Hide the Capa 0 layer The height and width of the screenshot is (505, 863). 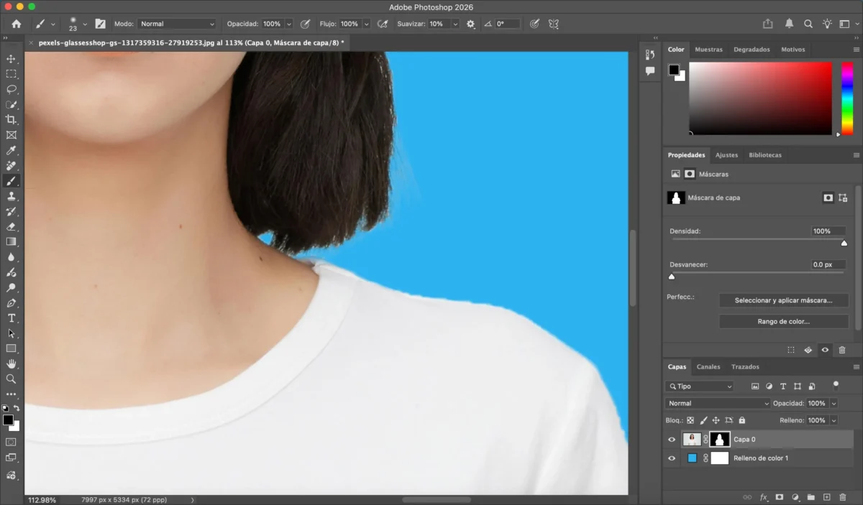pos(672,440)
